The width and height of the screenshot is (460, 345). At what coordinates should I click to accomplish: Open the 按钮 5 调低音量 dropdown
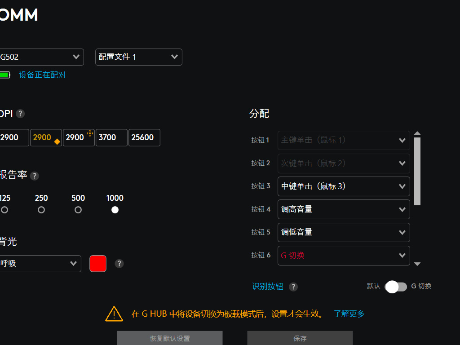point(344,232)
